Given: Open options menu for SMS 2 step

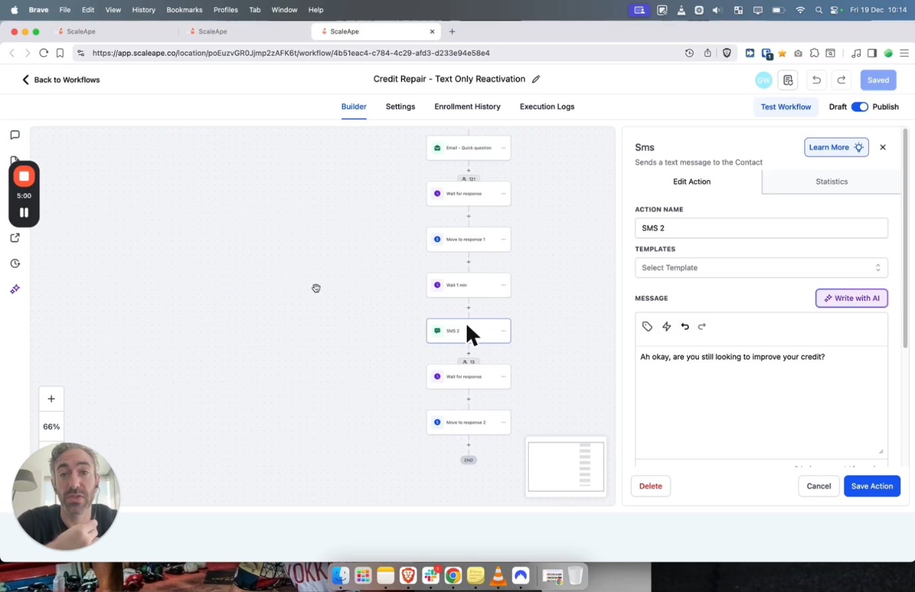Looking at the screenshot, I should 503,331.
